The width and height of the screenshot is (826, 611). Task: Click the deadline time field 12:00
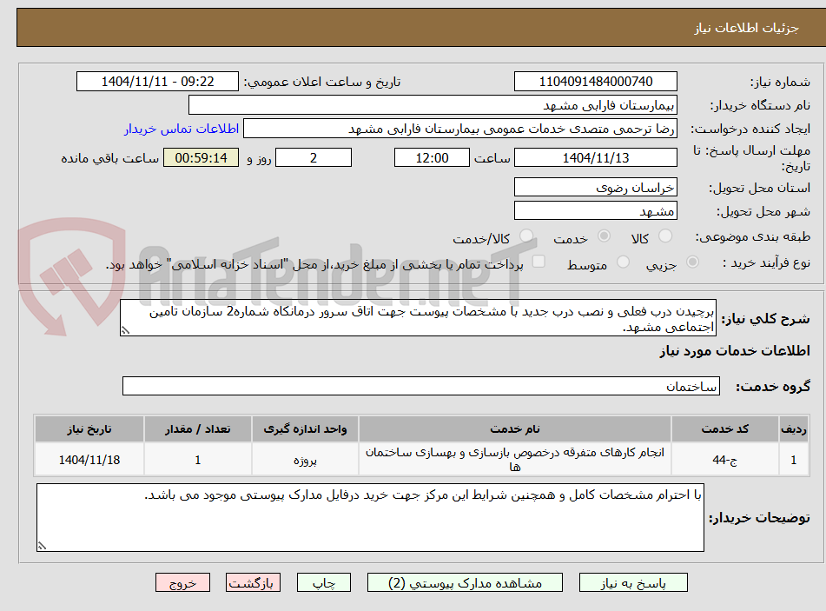point(432,157)
